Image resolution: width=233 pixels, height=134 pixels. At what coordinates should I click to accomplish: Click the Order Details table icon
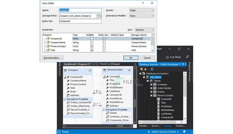tap(155, 88)
